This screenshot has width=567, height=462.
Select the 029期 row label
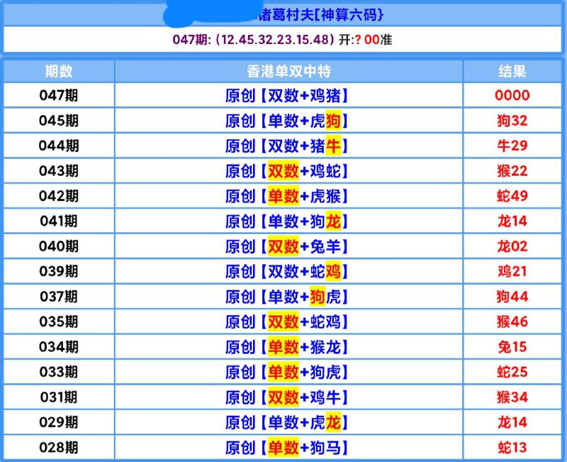pos(59,422)
